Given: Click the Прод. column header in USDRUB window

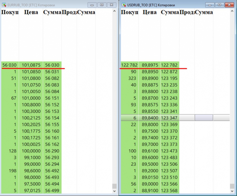Looking at the screenshot, I should point(187,12).
